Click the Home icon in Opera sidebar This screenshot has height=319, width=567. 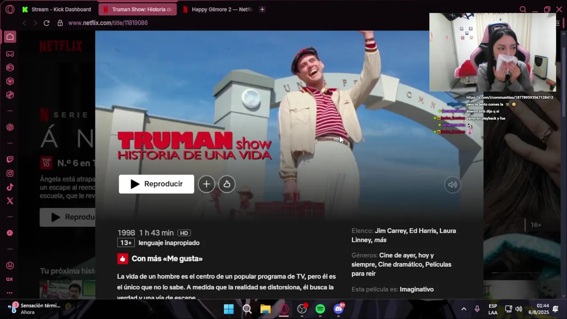(x=10, y=37)
